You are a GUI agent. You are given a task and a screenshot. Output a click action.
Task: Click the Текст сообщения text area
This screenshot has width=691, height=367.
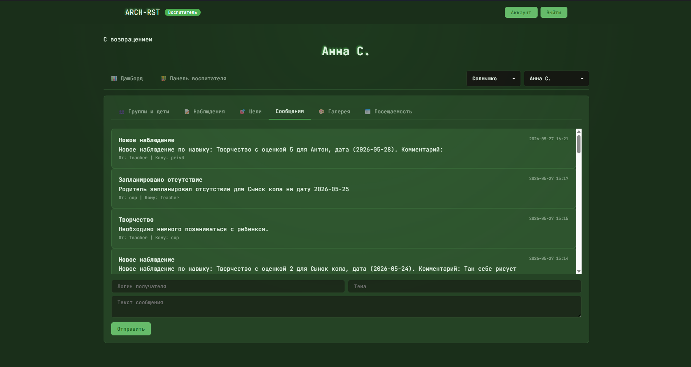[346, 307]
